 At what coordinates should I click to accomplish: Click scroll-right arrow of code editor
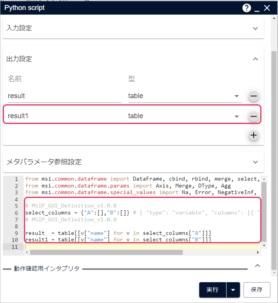pos(258,252)
